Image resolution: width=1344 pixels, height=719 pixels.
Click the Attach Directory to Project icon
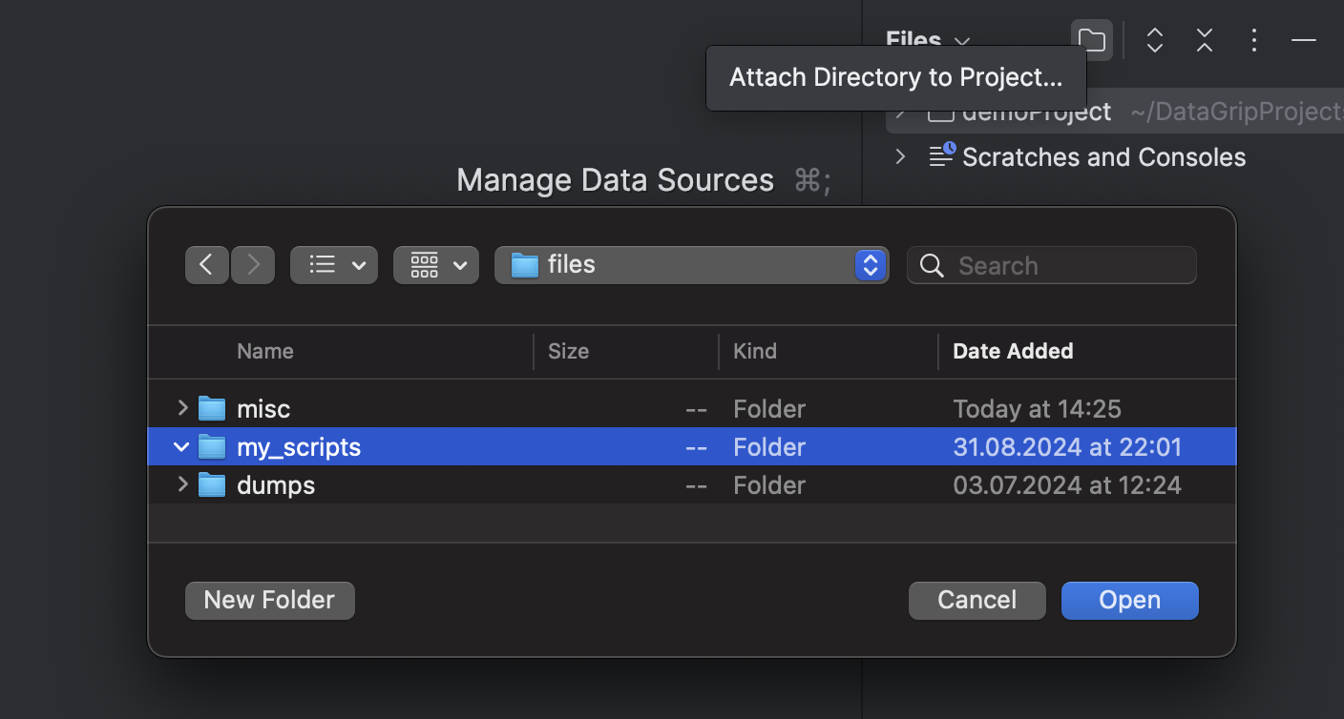coord(1091,40)
